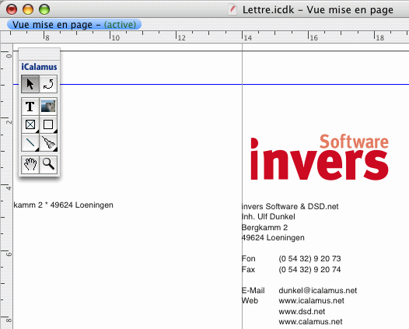The image size is (409, 329).
Task: Click the fax number '(0 54 32) 9 20 74'
Action: click(x=309, y=270)
